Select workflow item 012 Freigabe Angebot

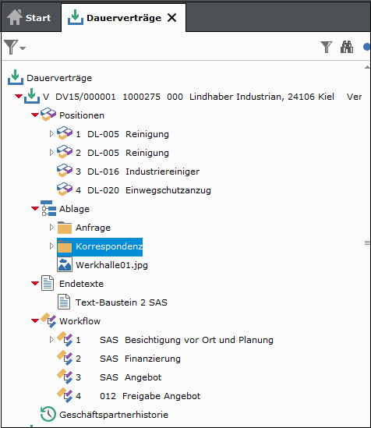129,396
